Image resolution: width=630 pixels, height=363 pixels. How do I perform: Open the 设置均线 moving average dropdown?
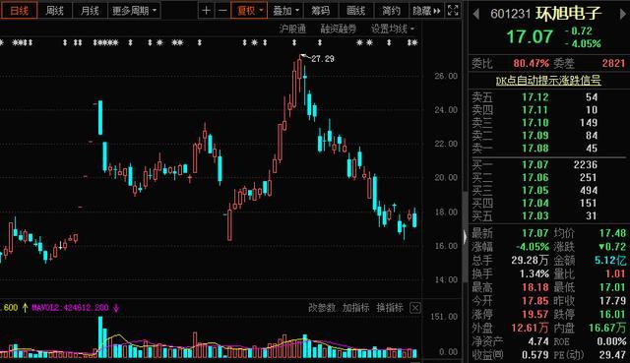393,29
